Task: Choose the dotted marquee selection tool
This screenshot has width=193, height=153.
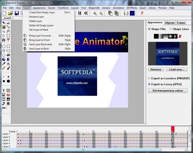Action: coord(8,36)
